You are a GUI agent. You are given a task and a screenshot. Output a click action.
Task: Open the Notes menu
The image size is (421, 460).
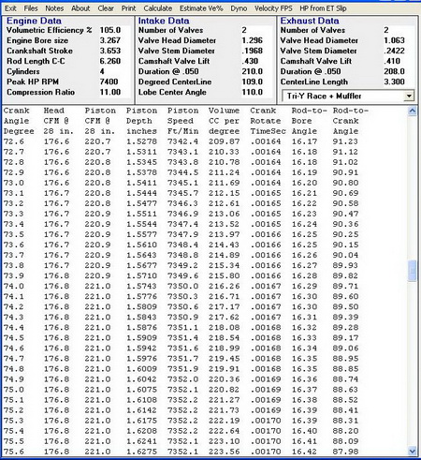(x=54, y=8)
